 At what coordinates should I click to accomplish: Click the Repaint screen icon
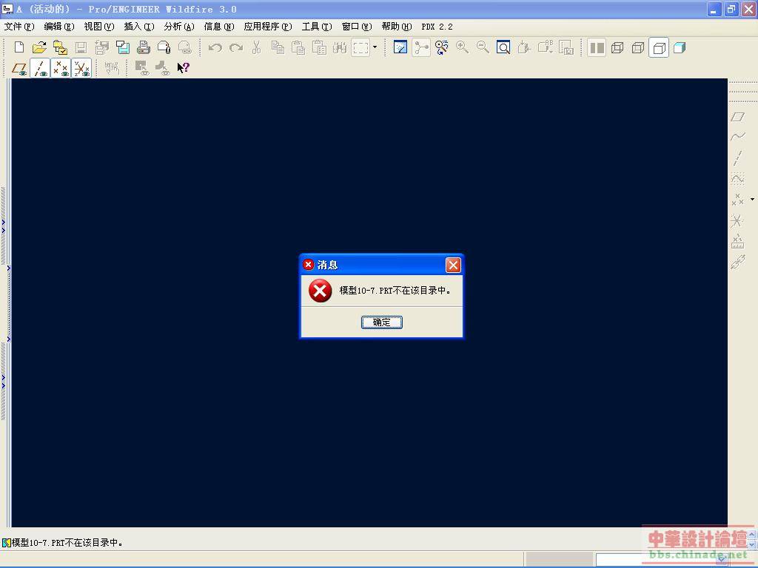(400, 47)
